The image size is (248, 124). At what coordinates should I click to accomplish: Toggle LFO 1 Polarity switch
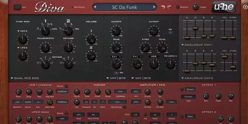66,86
